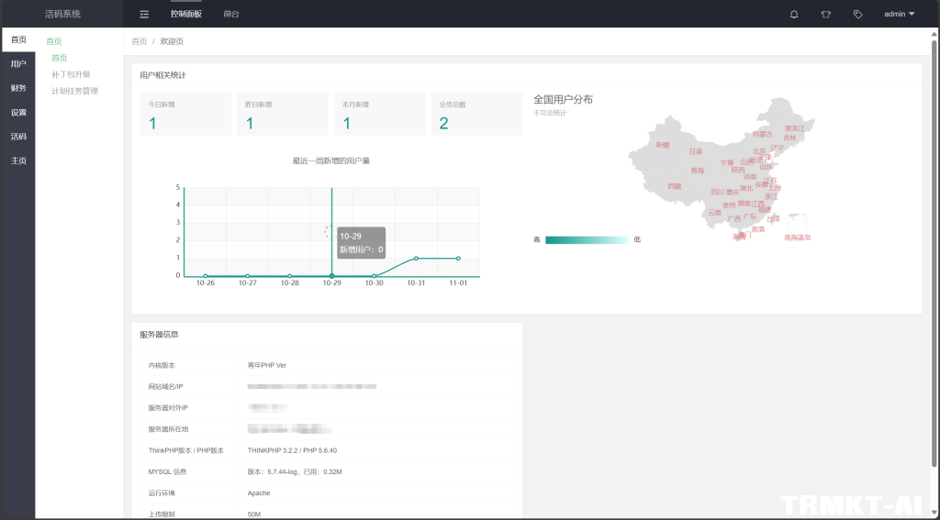This screenshot has height=520, width=940.
Task: Open 计划任务管理 submenu item
Action: coord(74,91)
